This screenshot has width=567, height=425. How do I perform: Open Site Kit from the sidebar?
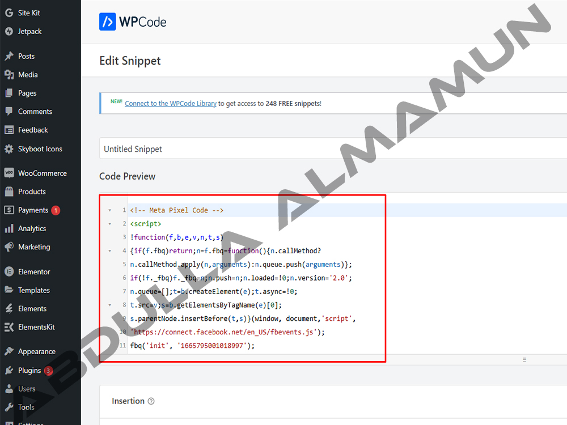pyautogui.click(x=28, y=12)
